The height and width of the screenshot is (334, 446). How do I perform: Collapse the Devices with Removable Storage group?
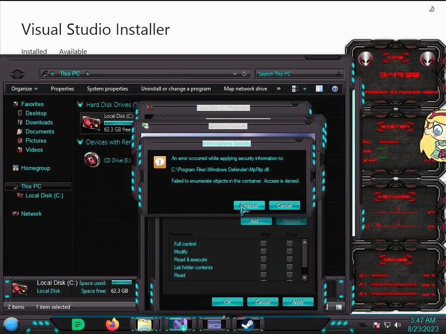[x=80, y=142]
